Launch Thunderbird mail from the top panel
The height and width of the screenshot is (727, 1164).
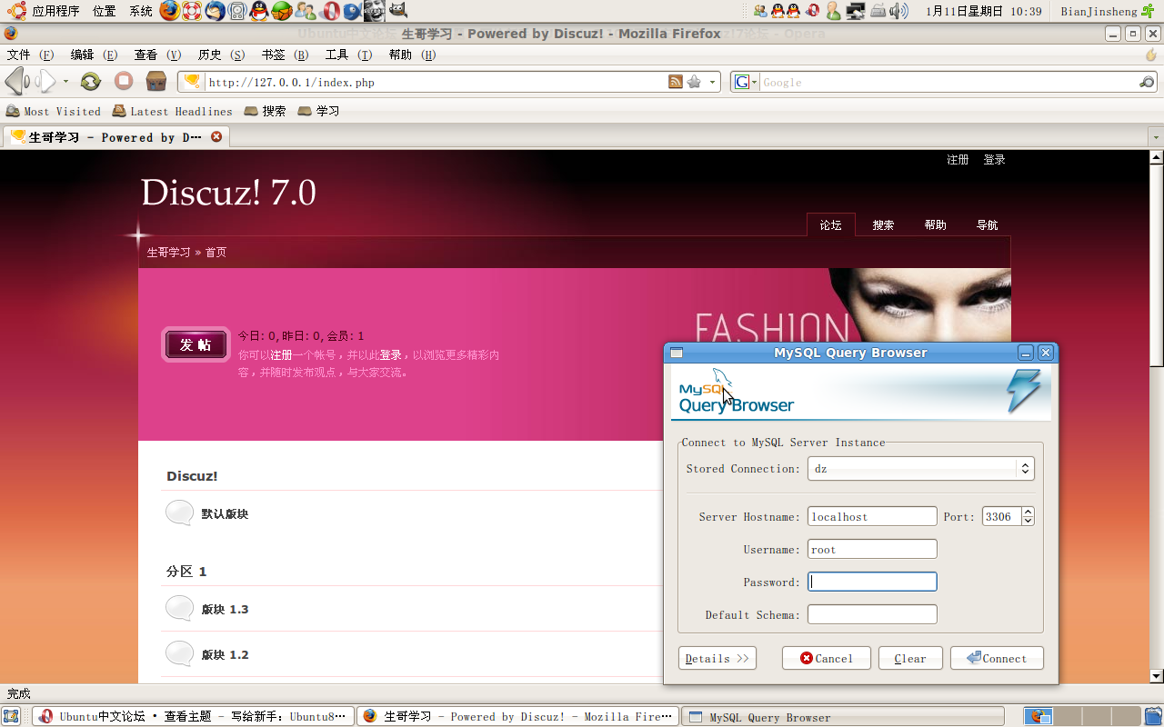(x=215, y=11)
